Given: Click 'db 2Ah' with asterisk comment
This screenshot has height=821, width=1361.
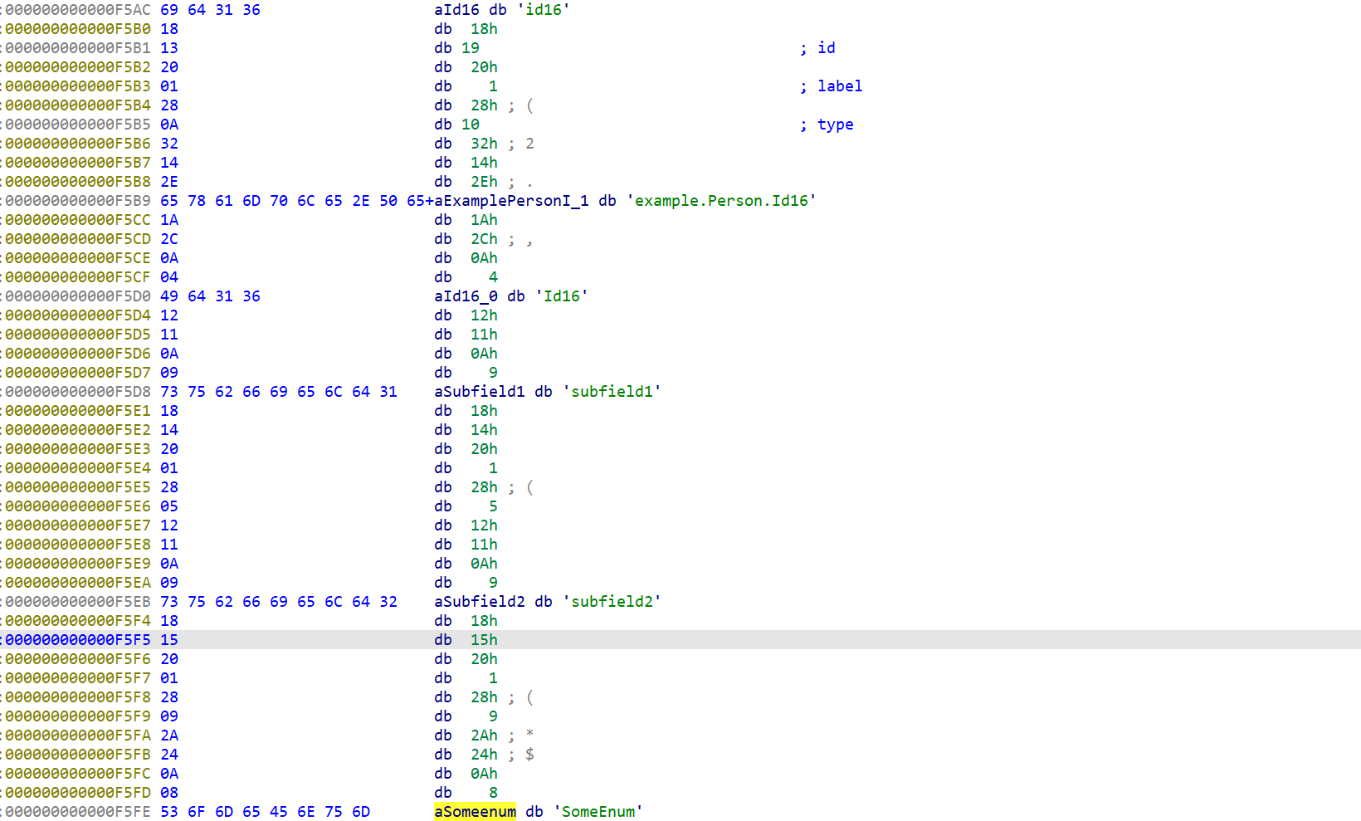Looking at the screenshot, I should (484, 735).
